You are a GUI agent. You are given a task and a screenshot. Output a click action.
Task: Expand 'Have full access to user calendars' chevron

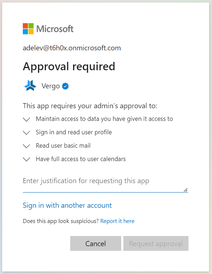tap(26, 159)
